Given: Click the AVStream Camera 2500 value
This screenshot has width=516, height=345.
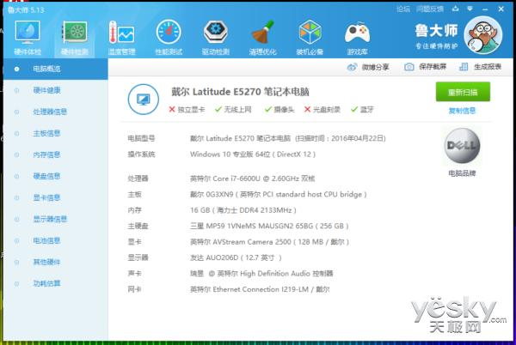Looking at the screenshot, I should (269, 242).
